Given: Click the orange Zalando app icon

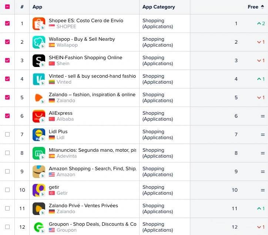Looking at the screenshot, I should point(39,98).
